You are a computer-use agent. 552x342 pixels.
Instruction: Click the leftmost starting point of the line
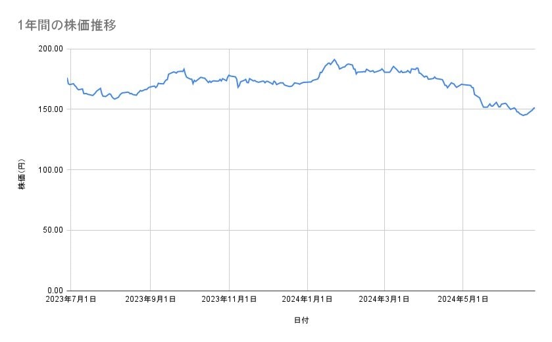coord(68,78)
